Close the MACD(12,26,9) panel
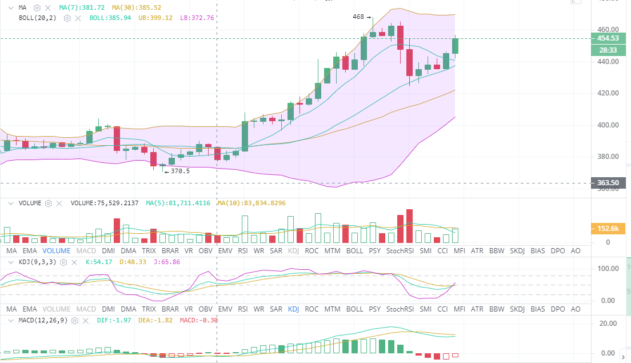Image resolution: width=631 pixels, height=363 pixels. (85, 320)
